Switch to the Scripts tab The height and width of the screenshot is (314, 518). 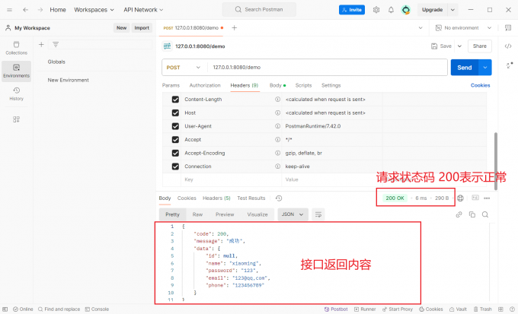click(x=303, y=85)
